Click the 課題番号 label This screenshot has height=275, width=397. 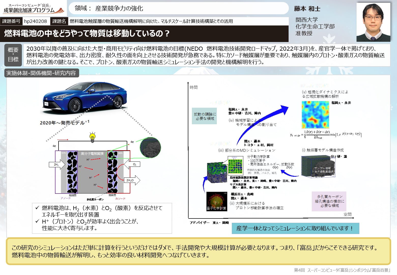coord(11,21)
